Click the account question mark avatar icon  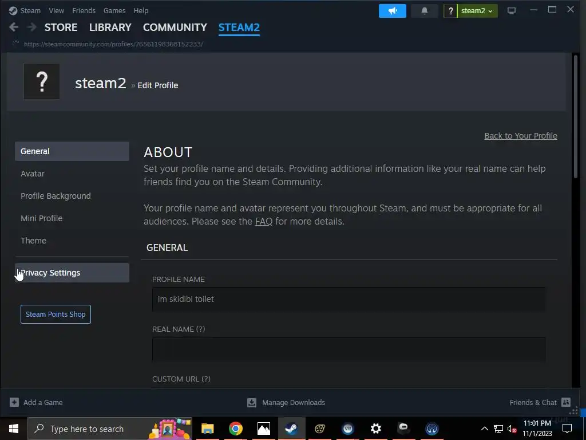[450, 11]
